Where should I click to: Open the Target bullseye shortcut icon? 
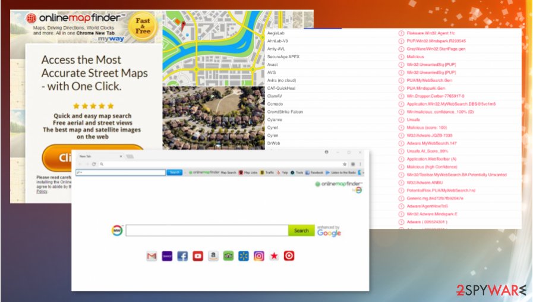point(289,256)
